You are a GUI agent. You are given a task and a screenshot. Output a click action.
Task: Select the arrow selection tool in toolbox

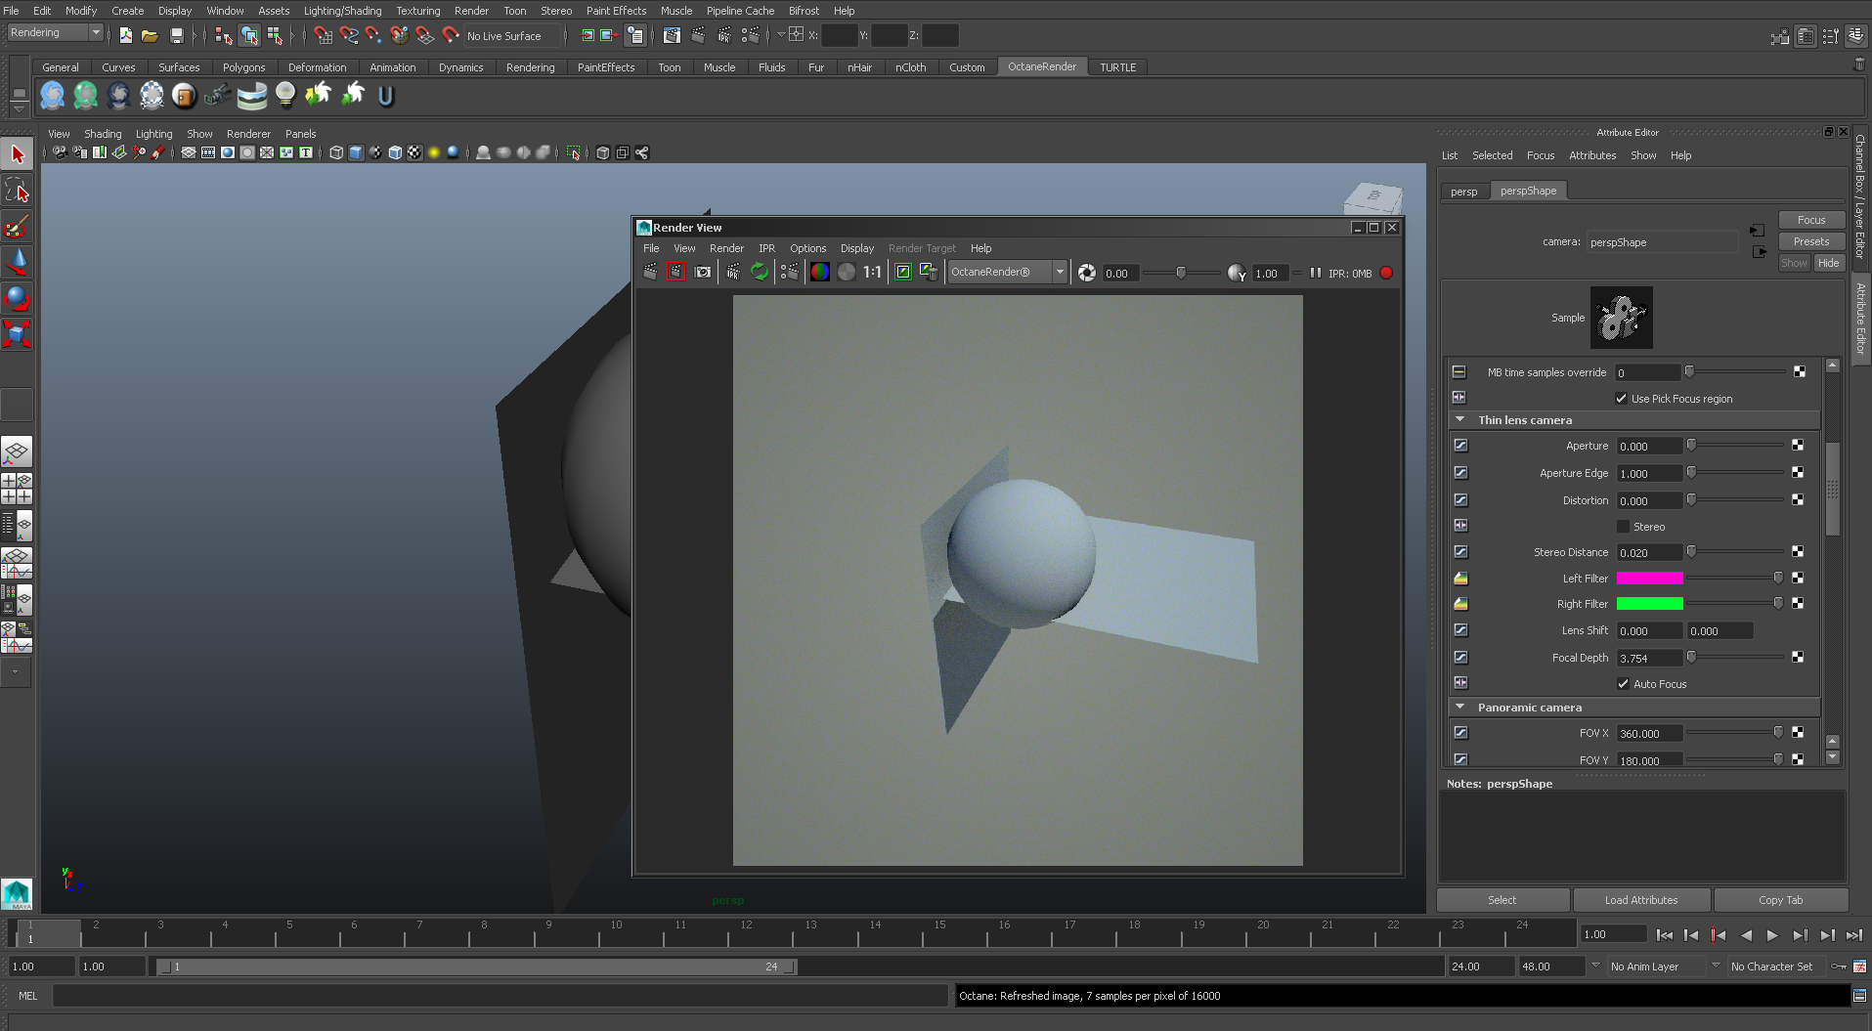tap(17, 154)
